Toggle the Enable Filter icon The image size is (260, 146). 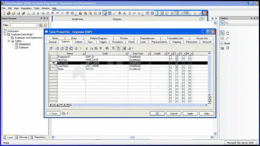point(118,48)
